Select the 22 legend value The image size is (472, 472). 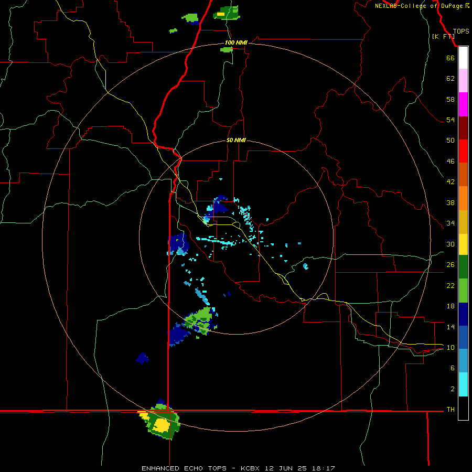point(450,285)
